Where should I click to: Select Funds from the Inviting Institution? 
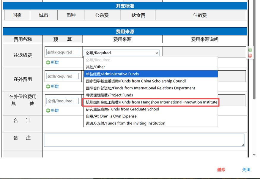[x=125, y=123]
